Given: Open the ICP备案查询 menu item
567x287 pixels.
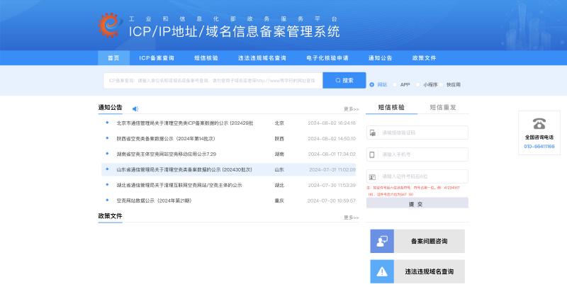Looking at the screenshot, I should [157, 58].
